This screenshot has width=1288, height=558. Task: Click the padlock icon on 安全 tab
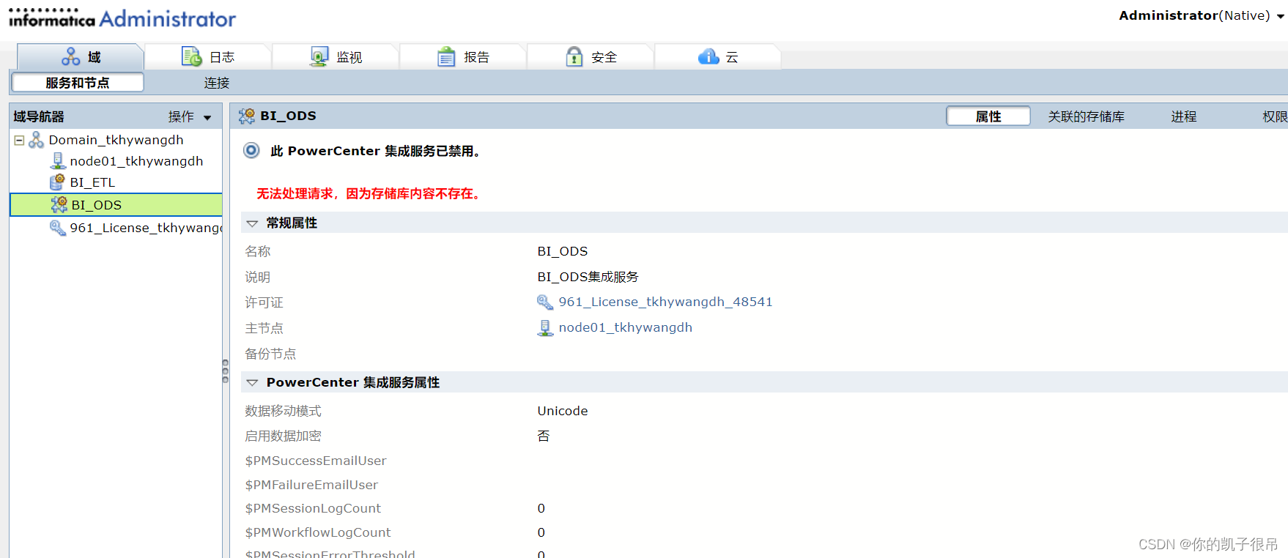click(x=574, y=56)
